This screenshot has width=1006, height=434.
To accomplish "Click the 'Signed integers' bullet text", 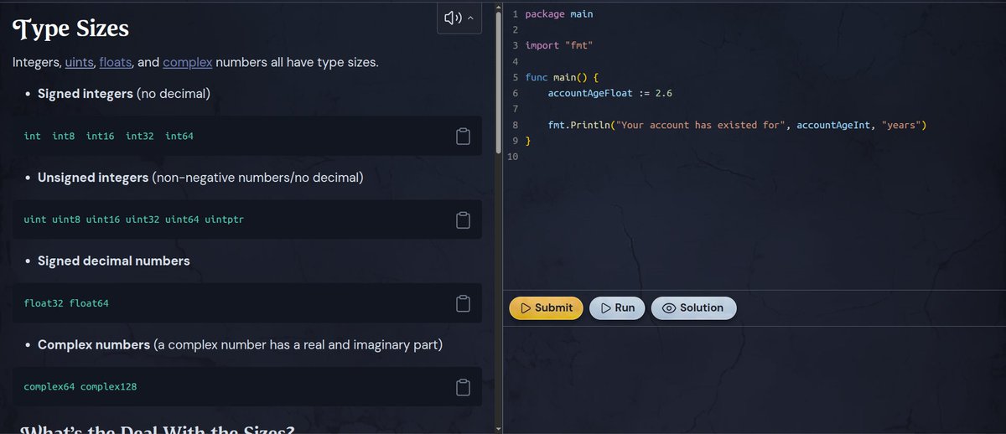I will tap(85, 94).
